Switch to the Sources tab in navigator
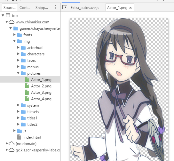 coord(10,8)
